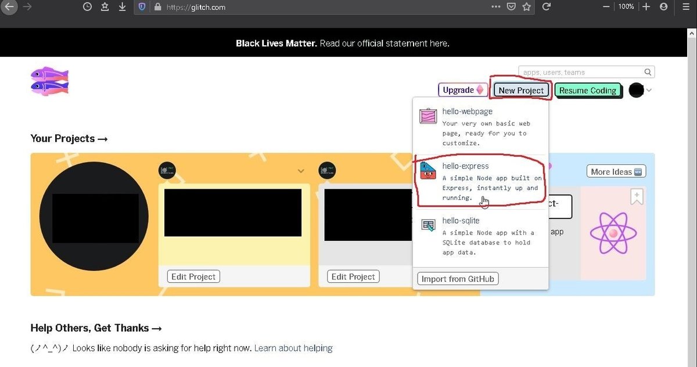697x367 pixels.
Task: Click Import from GitHub button
Action: [458, 279]
